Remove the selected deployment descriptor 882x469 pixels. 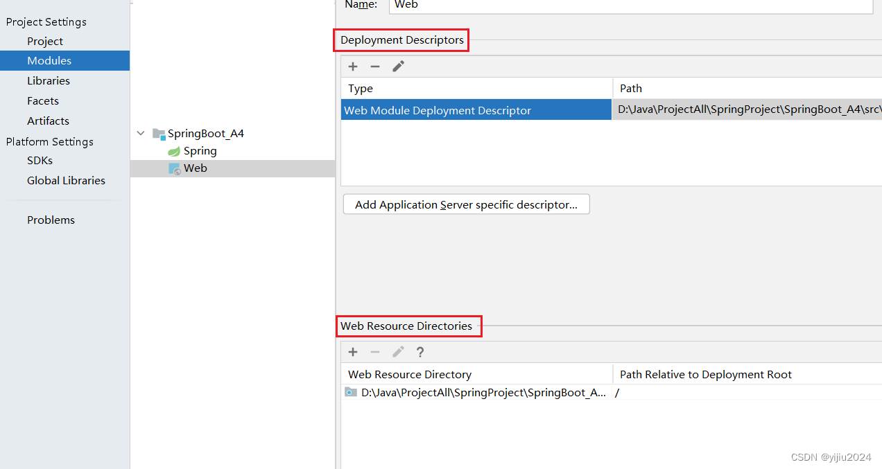click(375, 66)
